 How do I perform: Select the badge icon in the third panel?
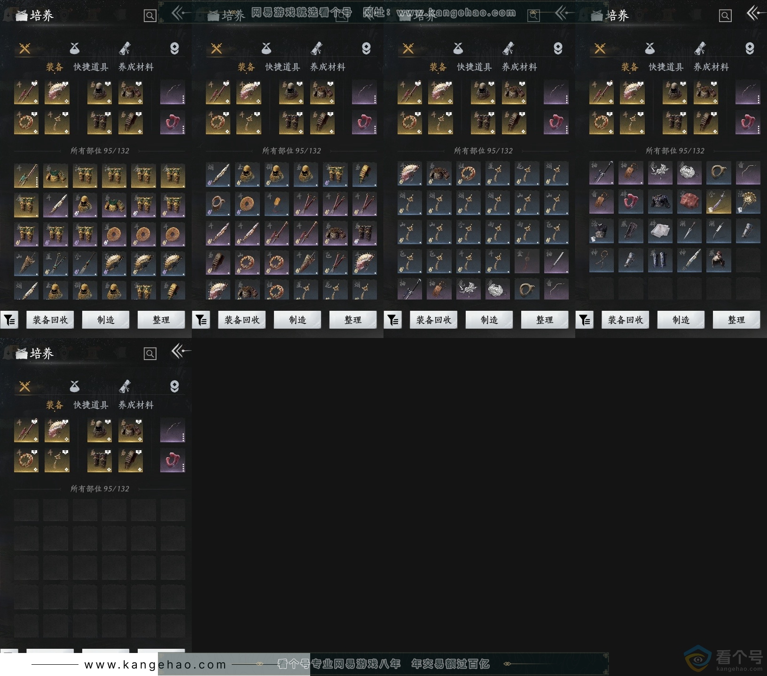(558, 48)
